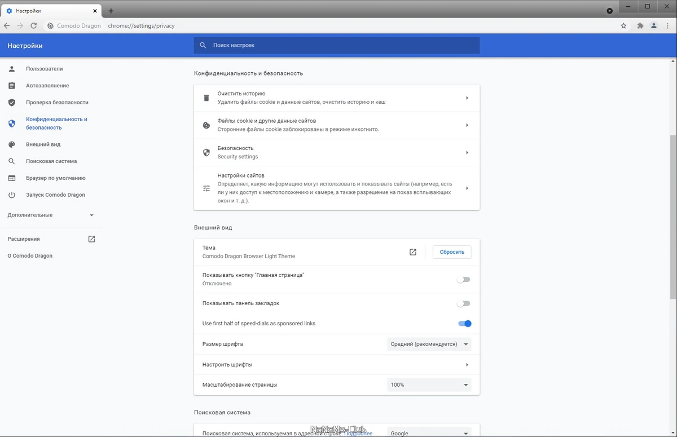Open Поисковая система in sidebar
Image resolution: width=677 pixels, height=437 pixels.
(x=51, y=161)
